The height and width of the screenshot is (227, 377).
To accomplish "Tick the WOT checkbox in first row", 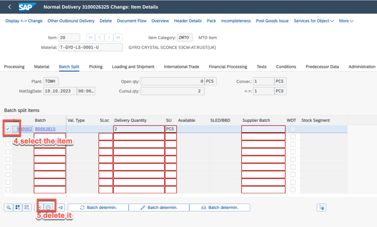I will [293, 129].
